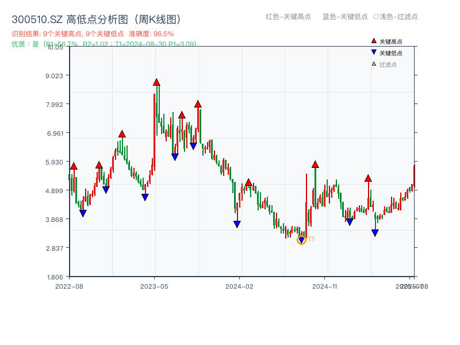Select the 2023-05 x-axis date label
Screen dimensions: 460x345
(154, 285)
